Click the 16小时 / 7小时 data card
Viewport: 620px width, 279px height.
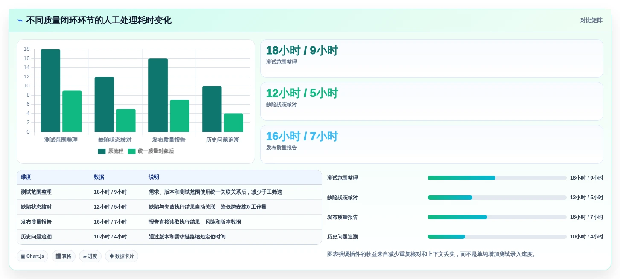click(x=432, y=144)
